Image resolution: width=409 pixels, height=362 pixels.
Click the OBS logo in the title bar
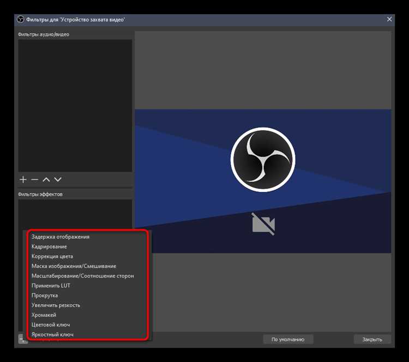click(20, 20)
